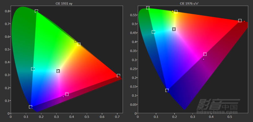The width and height of the screenshot is (253, 122).
Task: Select magenta measured dot in CIE 1931 chart
Action: pyautogui.click(x=63, y=97)
